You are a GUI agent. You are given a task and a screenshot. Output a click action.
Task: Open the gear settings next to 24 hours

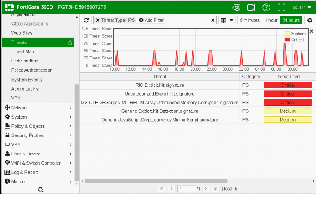click(x=309, y=20)
